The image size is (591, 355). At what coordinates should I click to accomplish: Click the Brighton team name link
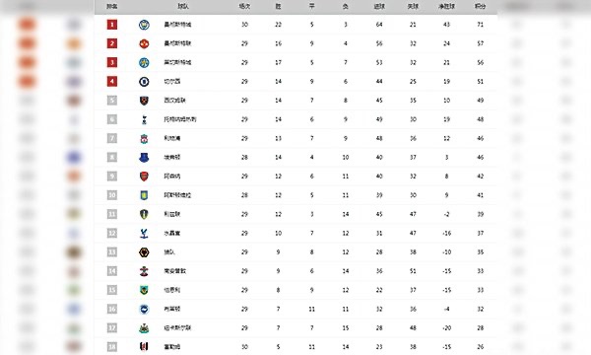point(172,309)
